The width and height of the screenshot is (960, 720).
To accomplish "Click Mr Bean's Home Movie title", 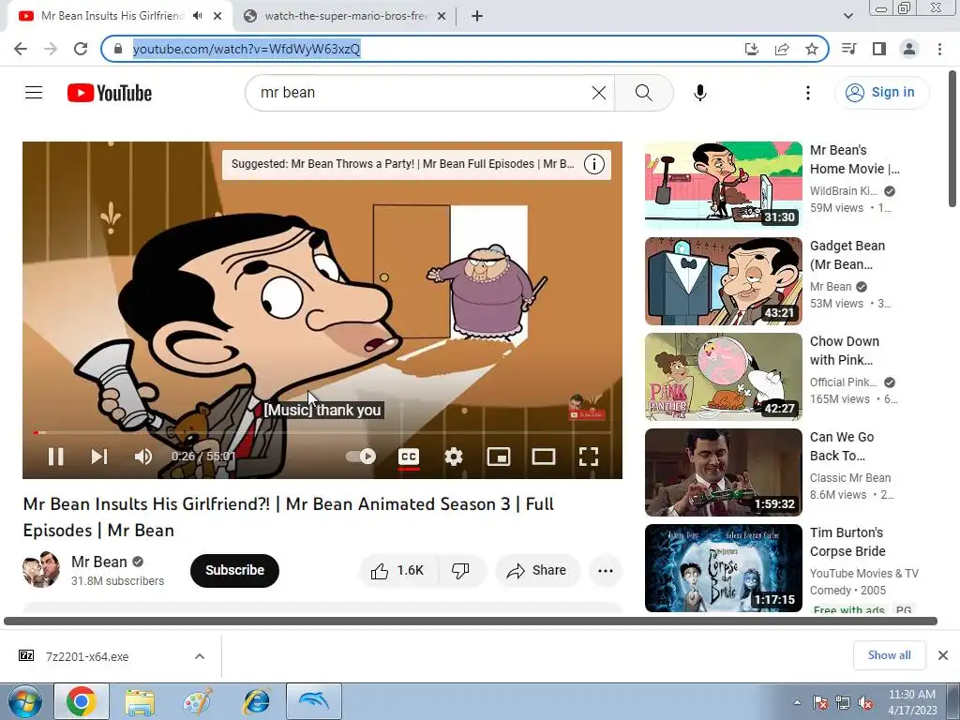I will 854,159.
